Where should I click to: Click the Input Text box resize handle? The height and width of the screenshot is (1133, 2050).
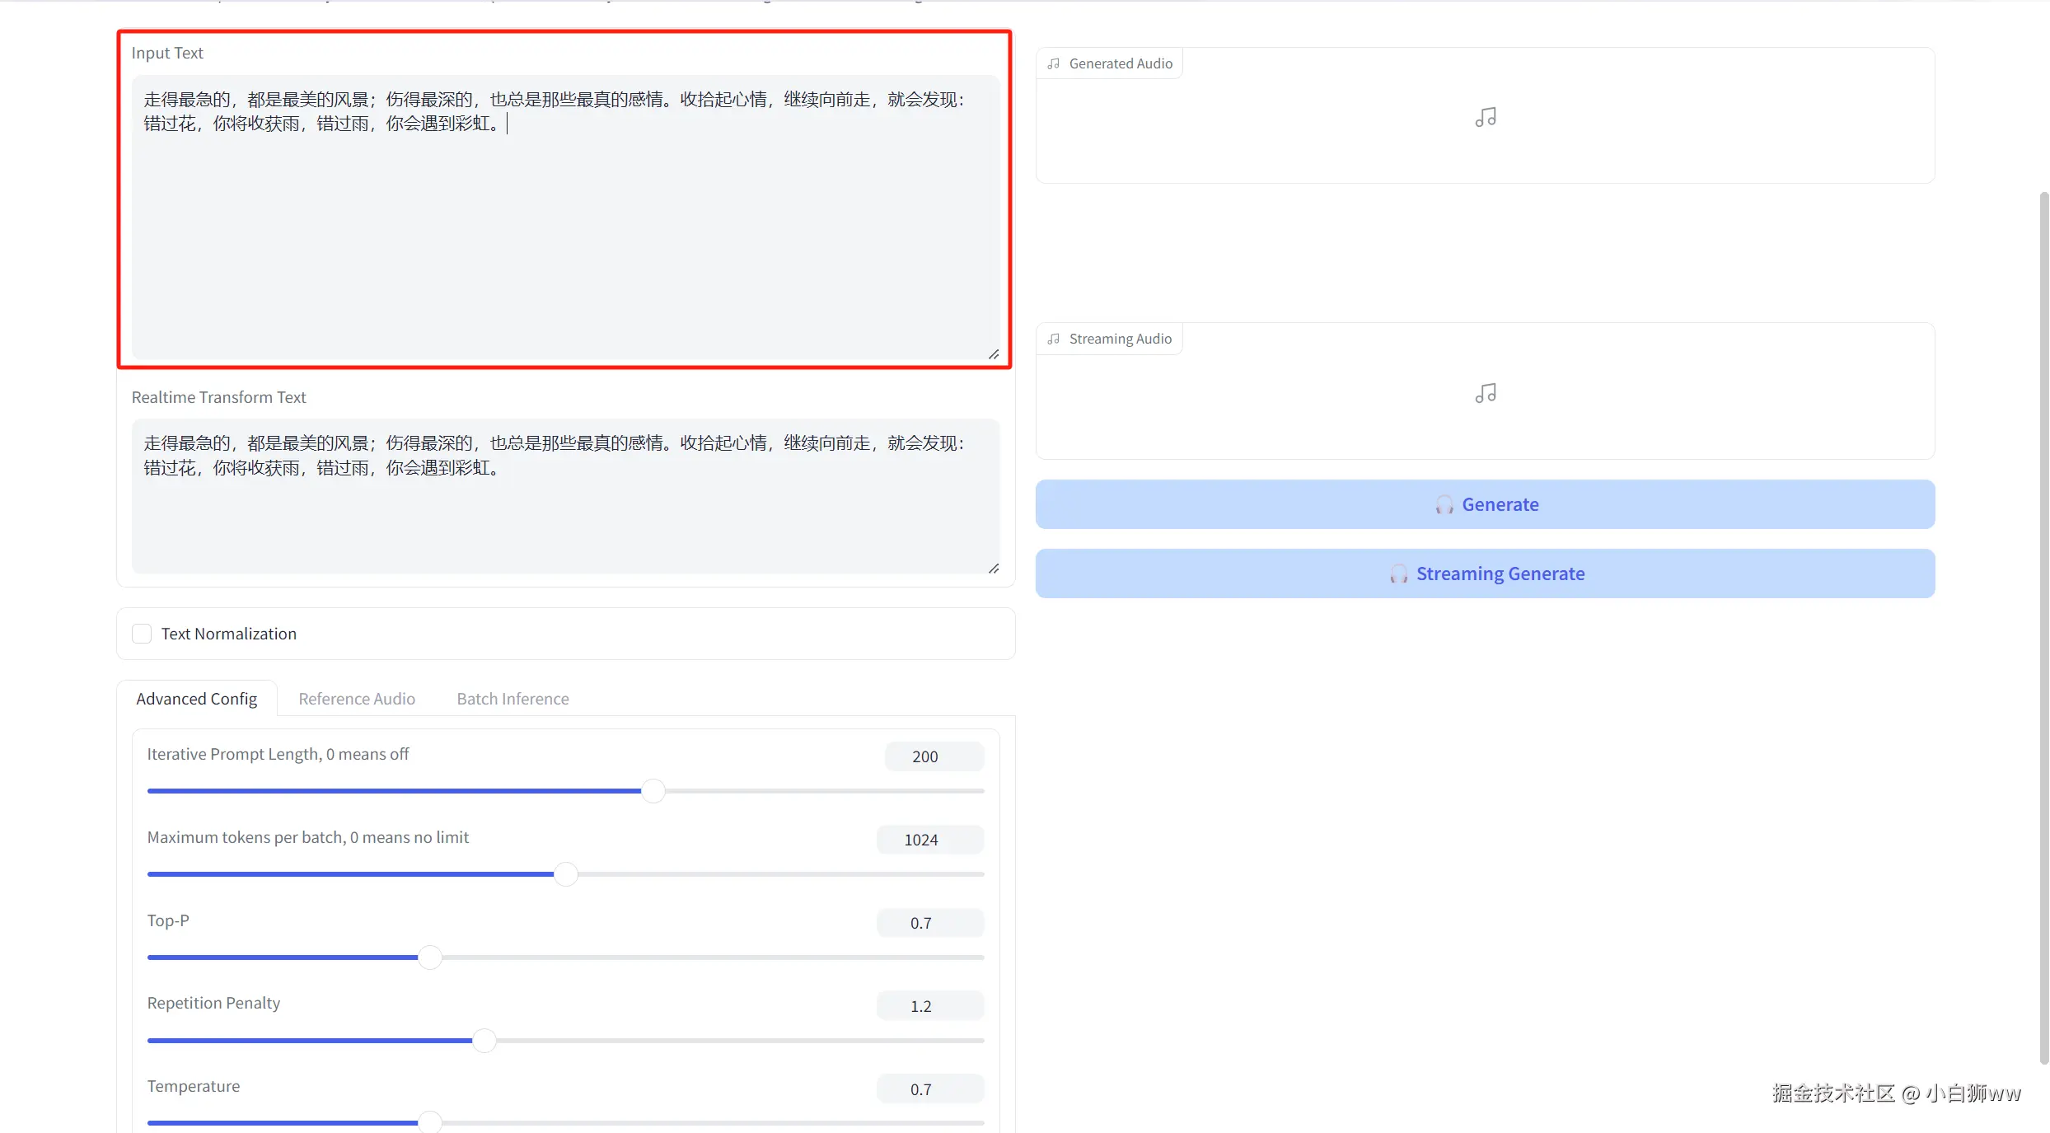(x=994, y=354)
